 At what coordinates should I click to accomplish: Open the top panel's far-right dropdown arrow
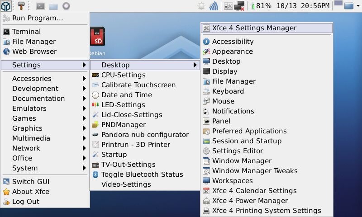pyautogui.click(x=358, y=6)
